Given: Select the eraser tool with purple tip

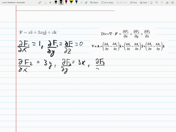Looking at the screenshot, I should coord(56,2).
